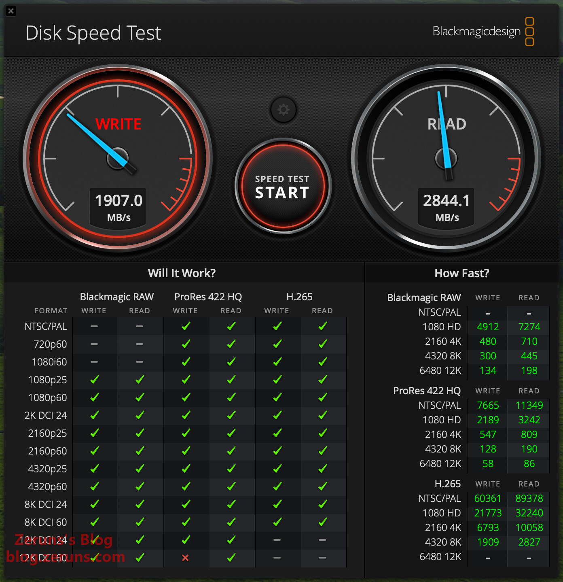The width and height of the screenshot is (563, 582).
Task: Click the How Fast? panel header
Action: (x=461, y=273)
